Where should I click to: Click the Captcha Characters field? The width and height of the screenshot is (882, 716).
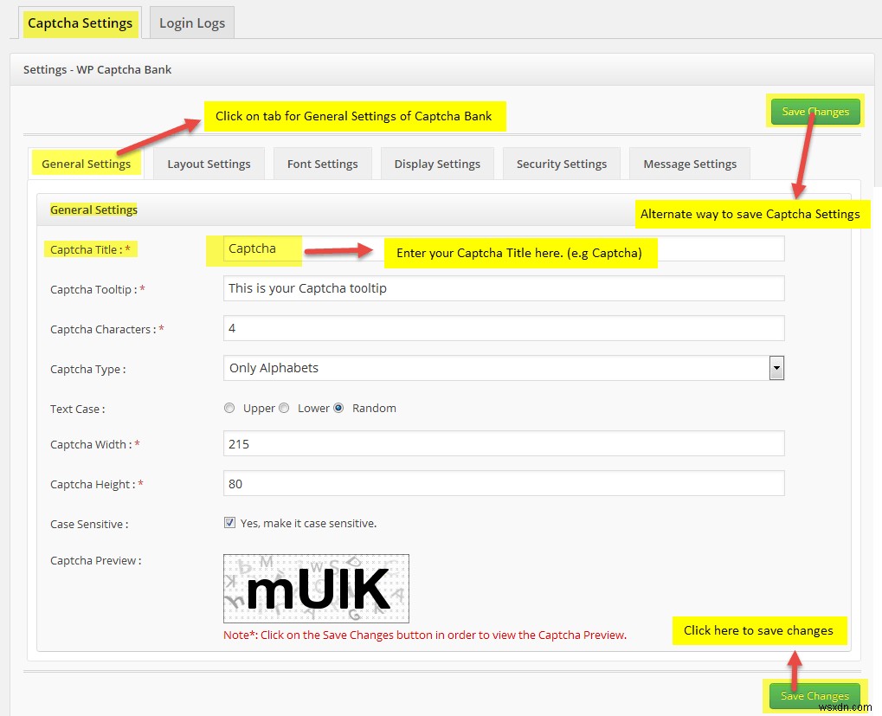click(504, 328)
